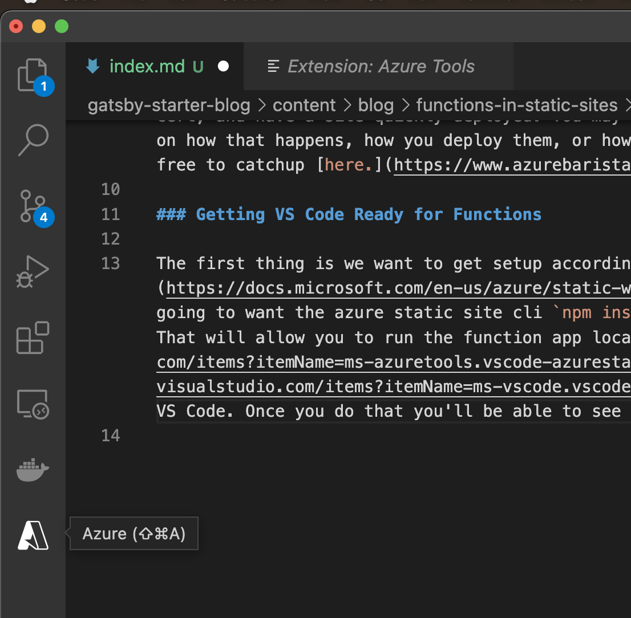This screenshot has width=631, height=618.
Task: Open the Search view icon
Action: [x=33, y=140]
